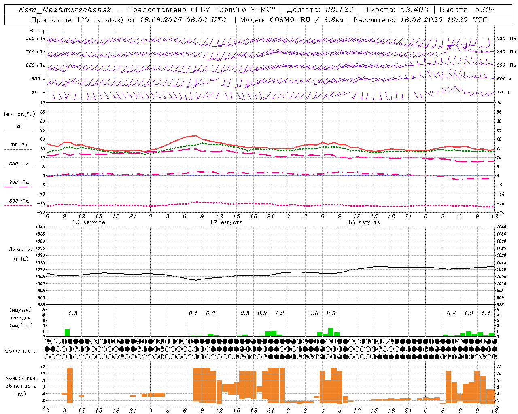Click the date label "18 августа"
Viewport: 518px width, 414px height.
pos(364,222)
